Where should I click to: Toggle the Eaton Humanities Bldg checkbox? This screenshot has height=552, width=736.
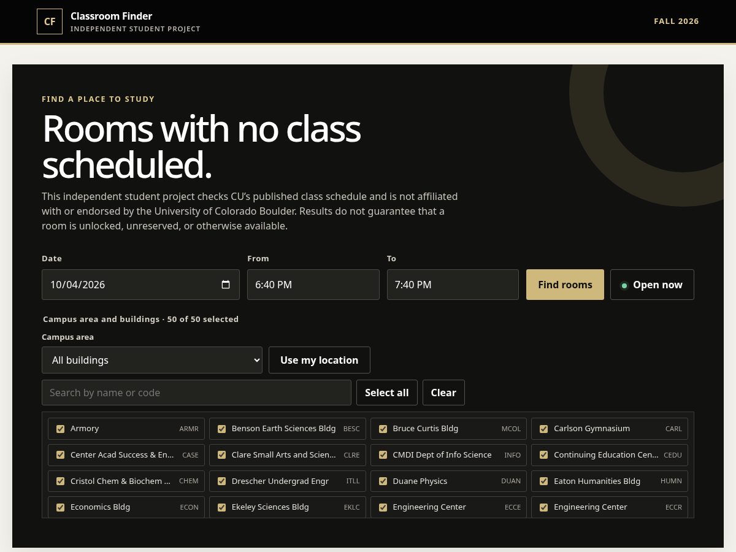[x=543, y=481]
